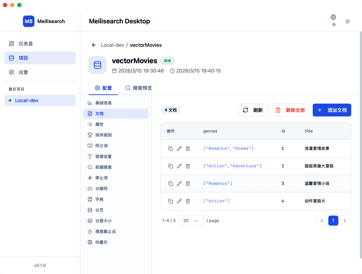Toggle the theme with the sun icon
The width and height of the screenshot is (362, 274).
pos(348,21)
